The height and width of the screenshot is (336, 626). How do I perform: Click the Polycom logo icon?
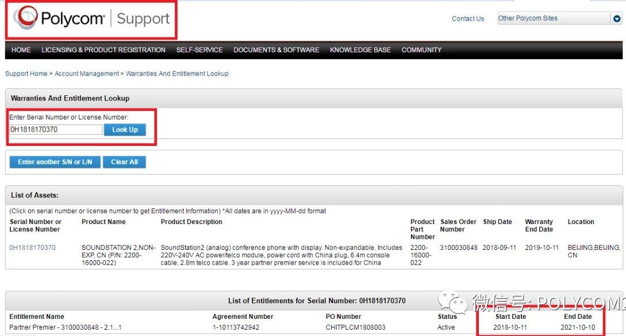click(26, 18)
